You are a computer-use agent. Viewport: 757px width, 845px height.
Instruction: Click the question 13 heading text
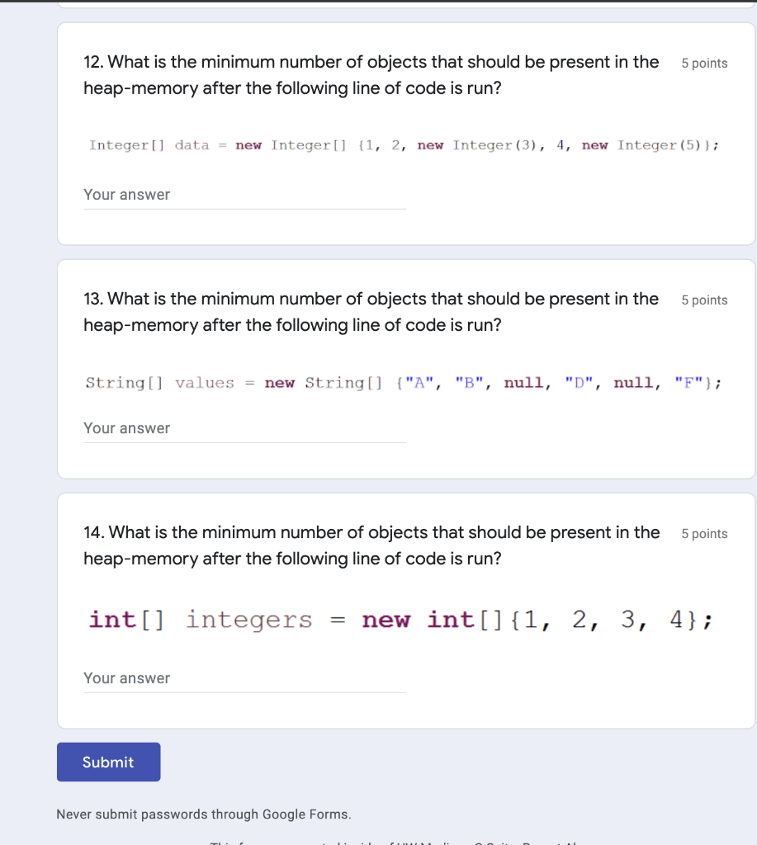pos(371,311)
